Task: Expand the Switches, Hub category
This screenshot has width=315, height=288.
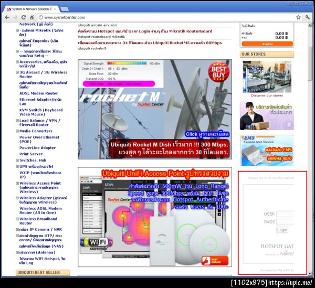Action: click(17, 161)
